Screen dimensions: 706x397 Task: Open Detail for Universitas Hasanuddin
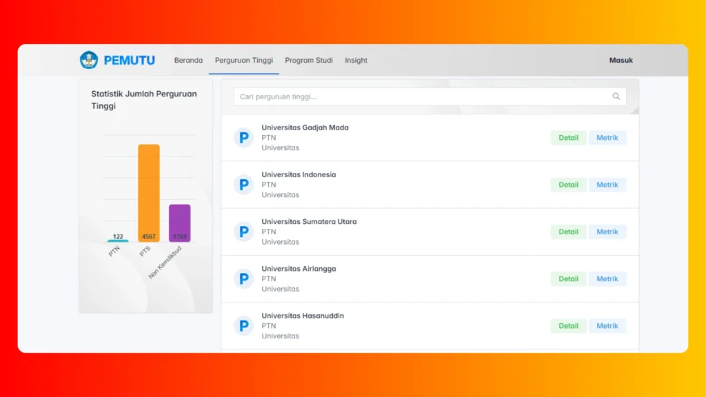(x=568, y=326)
